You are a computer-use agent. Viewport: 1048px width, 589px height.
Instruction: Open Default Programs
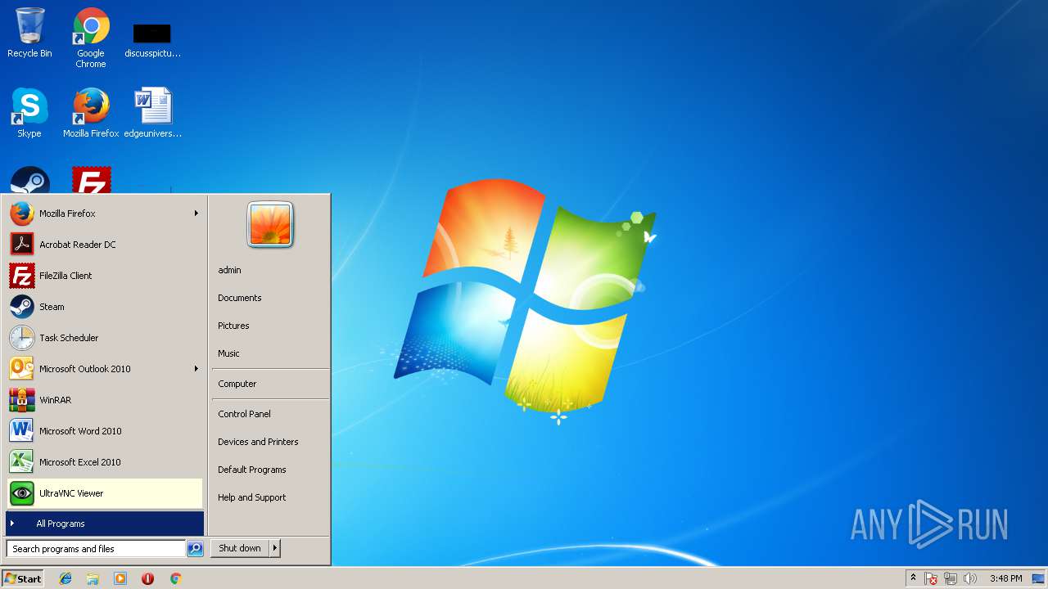(x=251, y=470)
